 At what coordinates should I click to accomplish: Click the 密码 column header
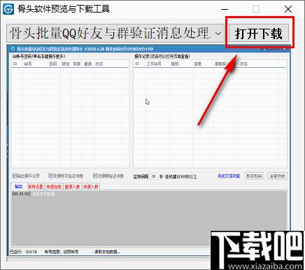(54, 64)
